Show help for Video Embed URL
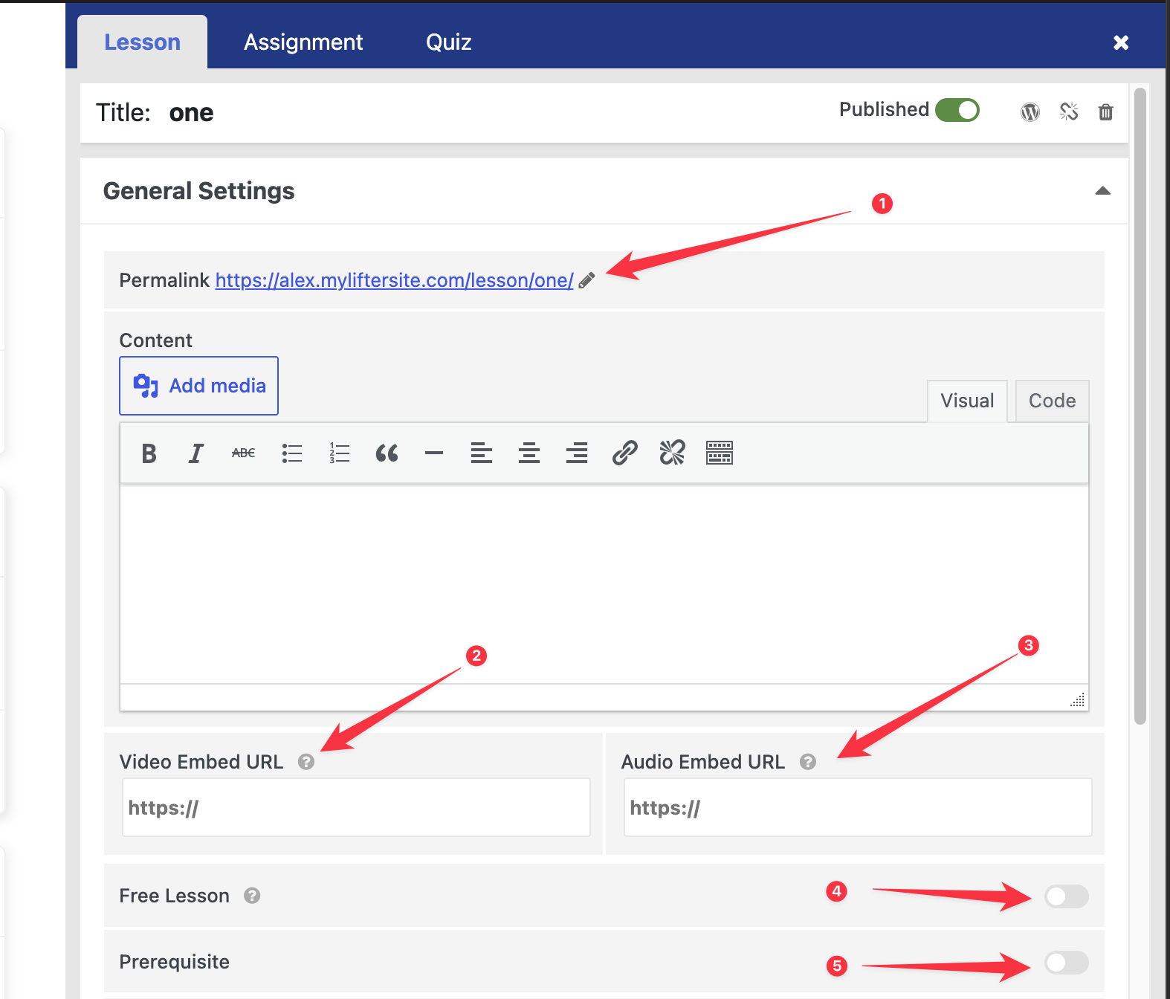 [306, 762]
